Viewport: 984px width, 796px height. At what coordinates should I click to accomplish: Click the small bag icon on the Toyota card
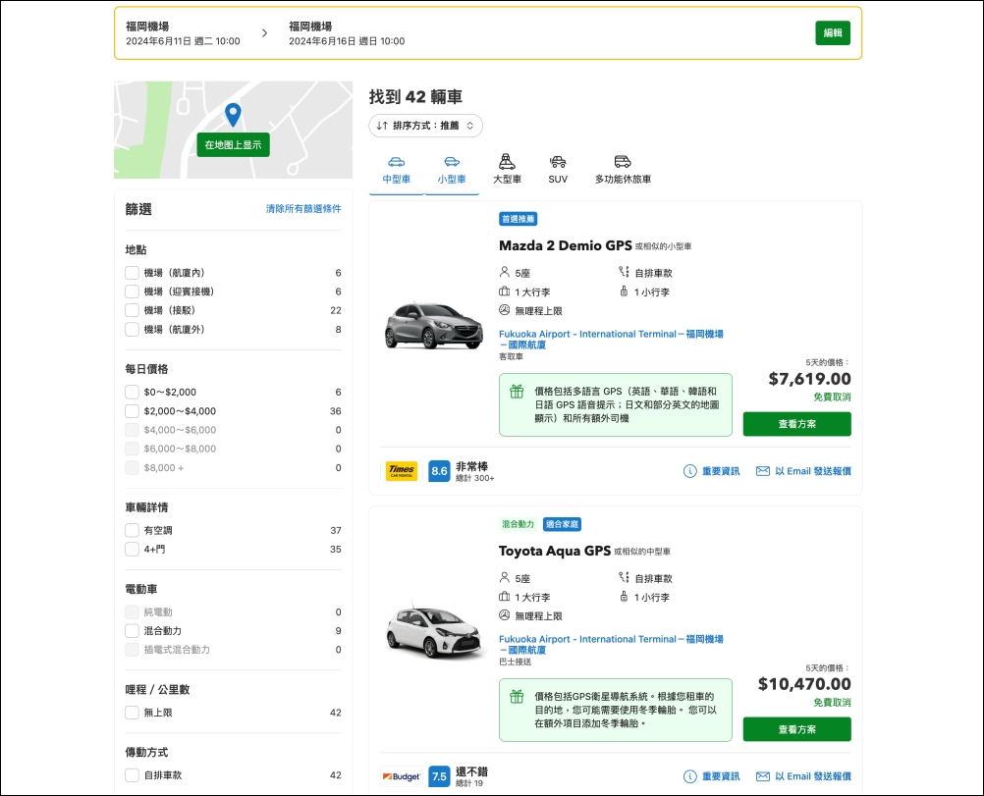[624, 597]
